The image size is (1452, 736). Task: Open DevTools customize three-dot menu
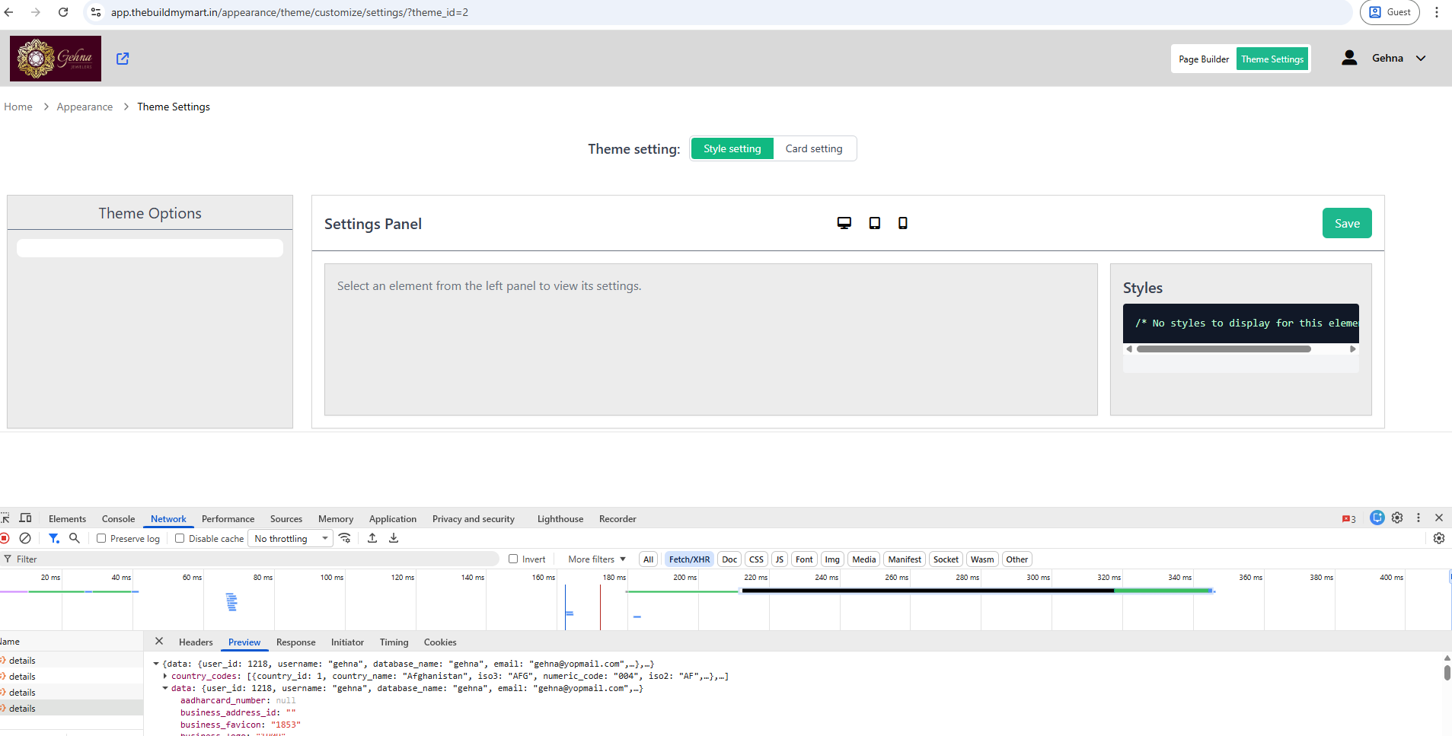tap(1418, 518)
